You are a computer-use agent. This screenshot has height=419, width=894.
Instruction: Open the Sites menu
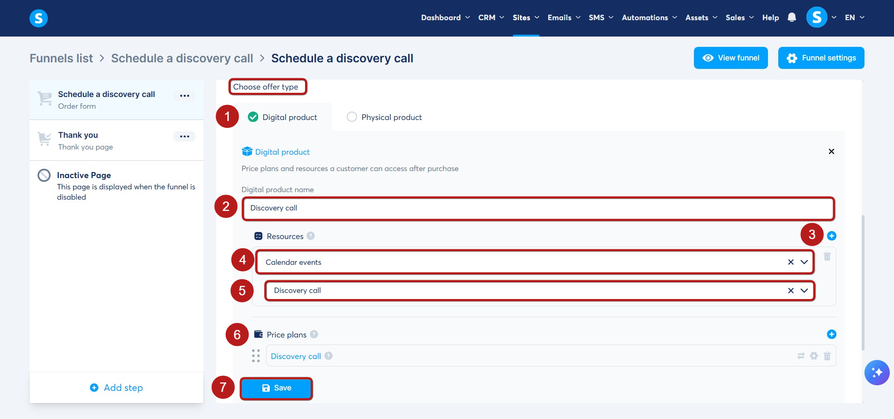tap(526, 18)
